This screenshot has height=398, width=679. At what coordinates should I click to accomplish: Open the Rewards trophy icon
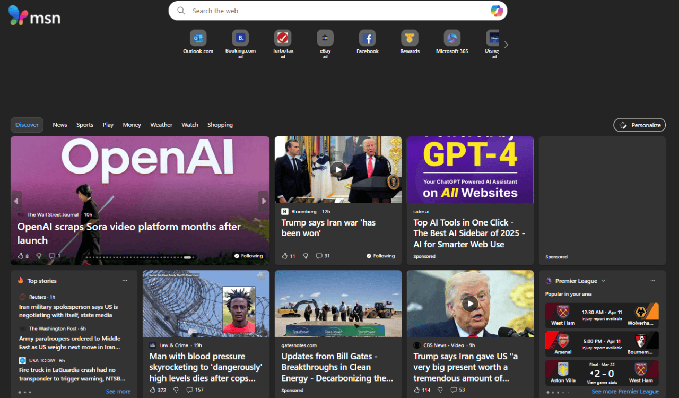(x=410, y=38)
